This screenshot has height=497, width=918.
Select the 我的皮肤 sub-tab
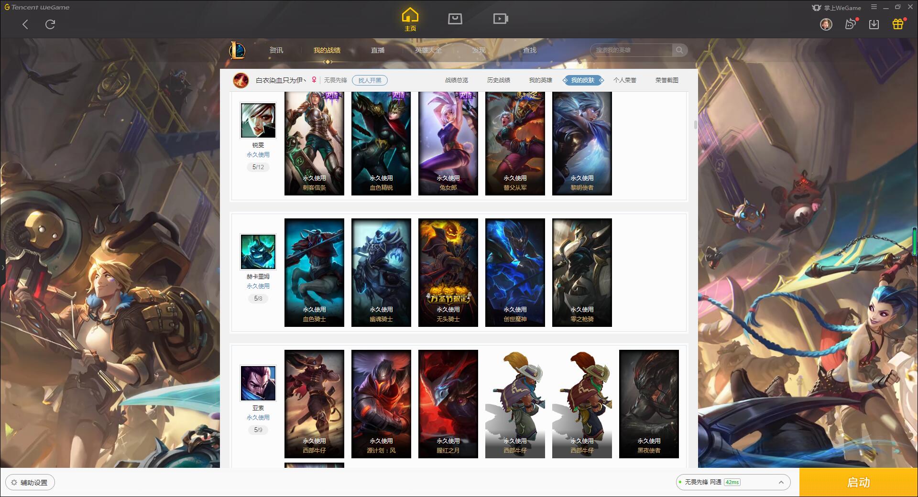pos(583,80)
